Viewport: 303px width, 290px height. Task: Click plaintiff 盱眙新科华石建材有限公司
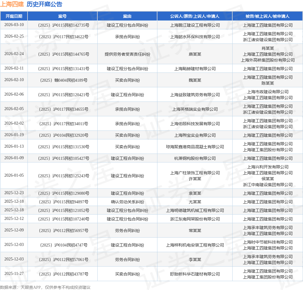[x=195, y=274]
